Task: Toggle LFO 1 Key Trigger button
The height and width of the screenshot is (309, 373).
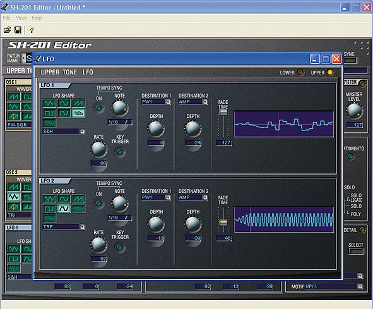Action: pyautogui.click(x=120, y=152)
